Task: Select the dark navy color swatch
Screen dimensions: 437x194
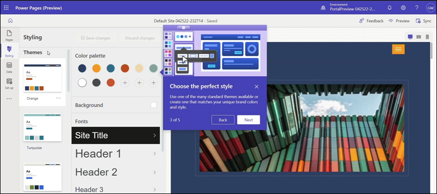Action: [x=82, y=68]
